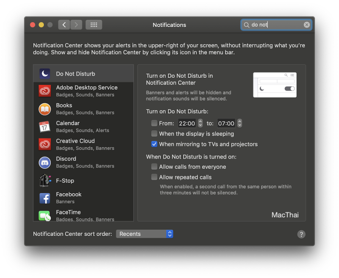This screenshot has height=278, width=339.
Task: Select the F-Stop app icon
Action: pyautogui.click(x=44, y=180)
